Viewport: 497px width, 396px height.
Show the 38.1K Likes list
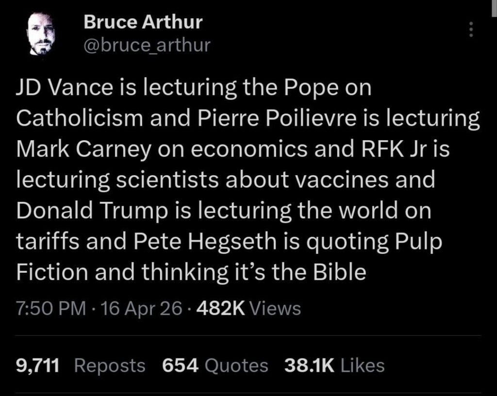click(x=334, y=365)
